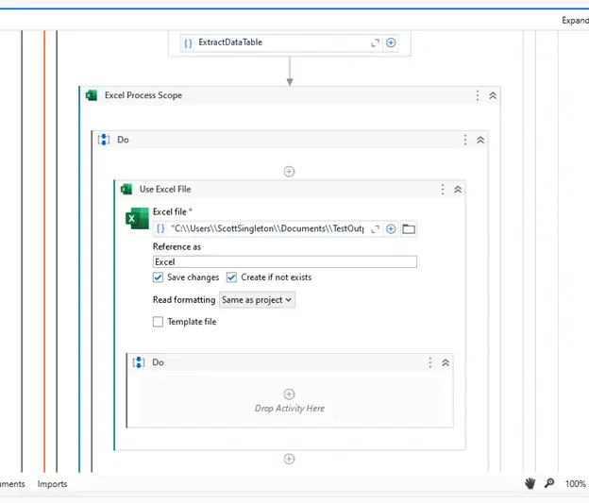Select the pan hand tool in status bar
Screen dimensions: 589x503
tap(530, 483)
